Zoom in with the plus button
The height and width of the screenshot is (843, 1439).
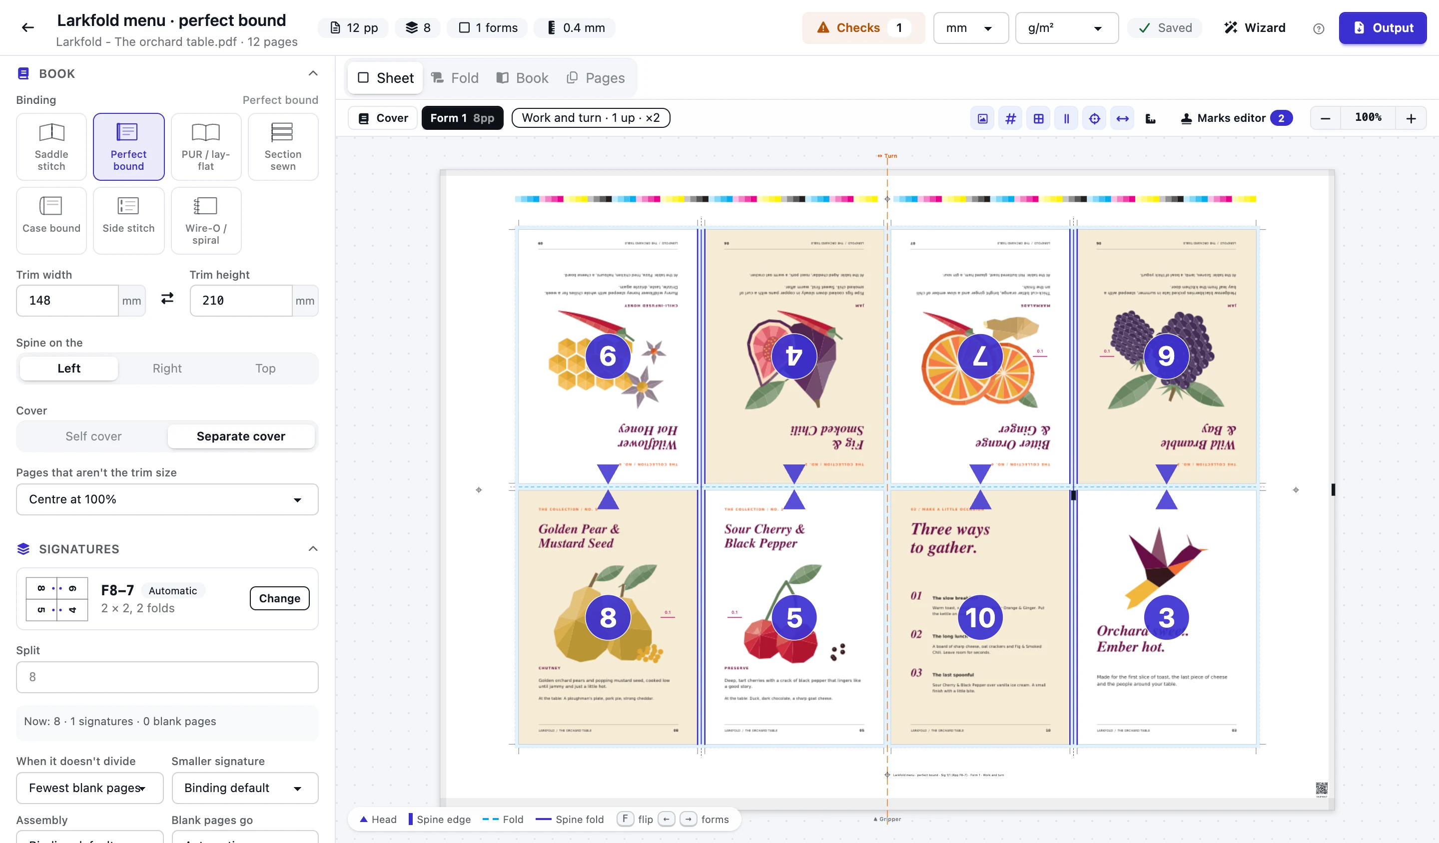[x=1411, y=118]
